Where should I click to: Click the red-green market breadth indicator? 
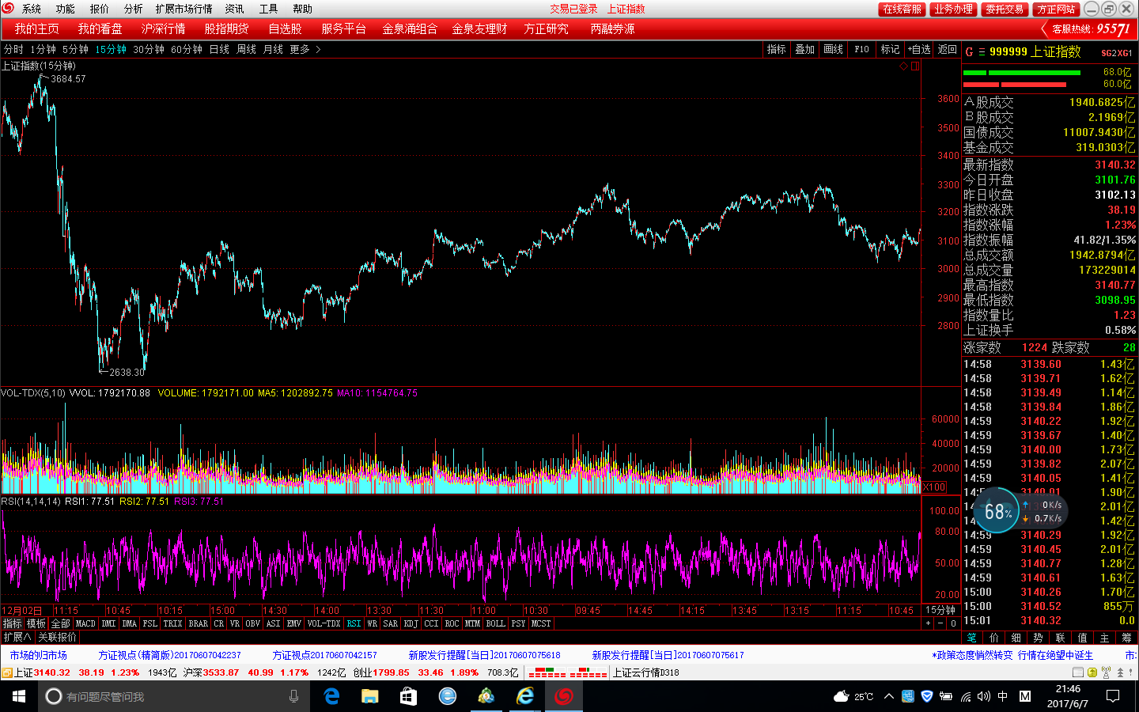click(568, 672)
